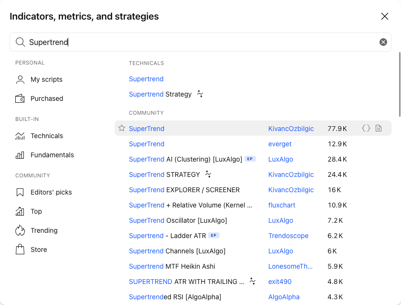This screenshot has height=305, width=401.
Task: Add KivancOzbilgic SuperTrend to favorites star
Action: click(122, 128)
